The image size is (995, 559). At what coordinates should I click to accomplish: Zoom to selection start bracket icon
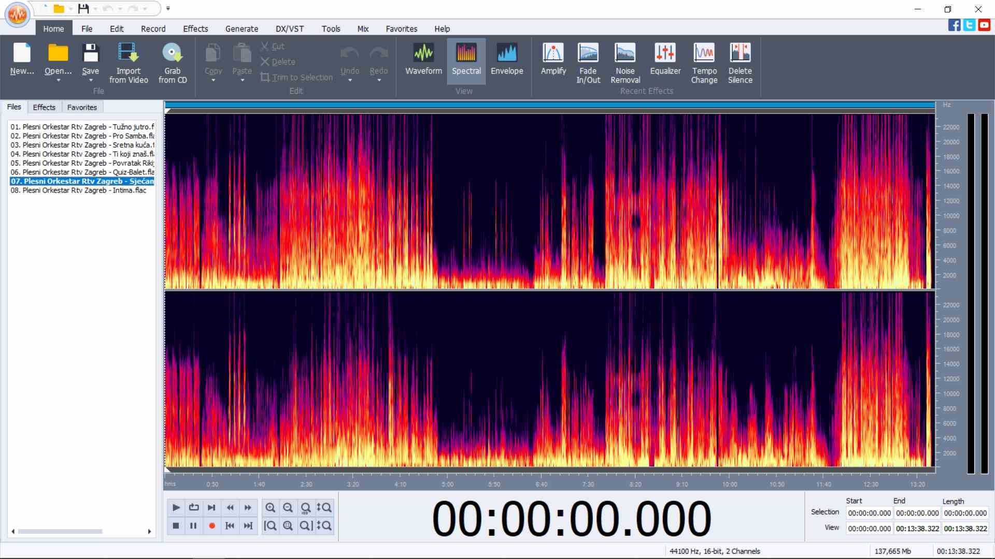click(x=270, y=526)
